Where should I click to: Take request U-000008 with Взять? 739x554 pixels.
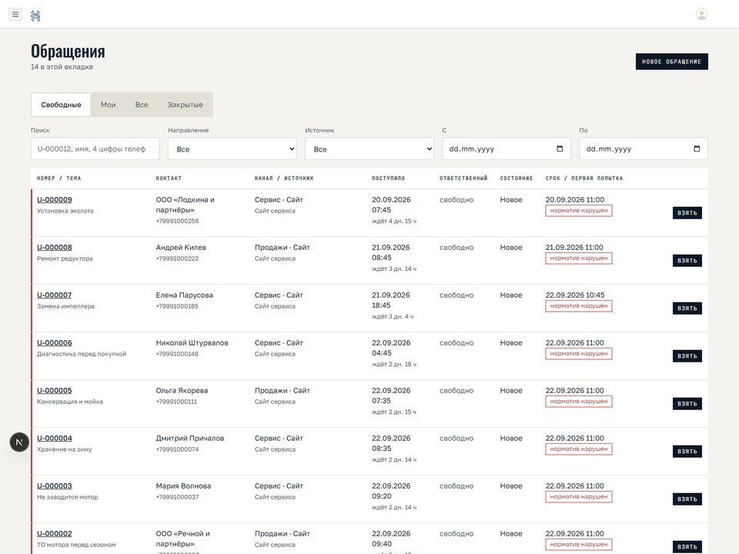[687, 261]
